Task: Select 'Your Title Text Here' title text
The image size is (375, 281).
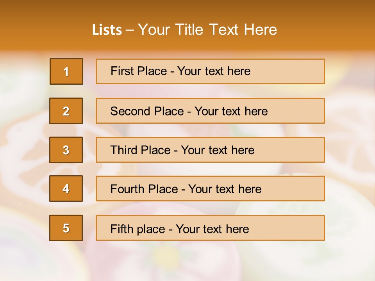Action: pyautogui.click(x=207, y=30)
